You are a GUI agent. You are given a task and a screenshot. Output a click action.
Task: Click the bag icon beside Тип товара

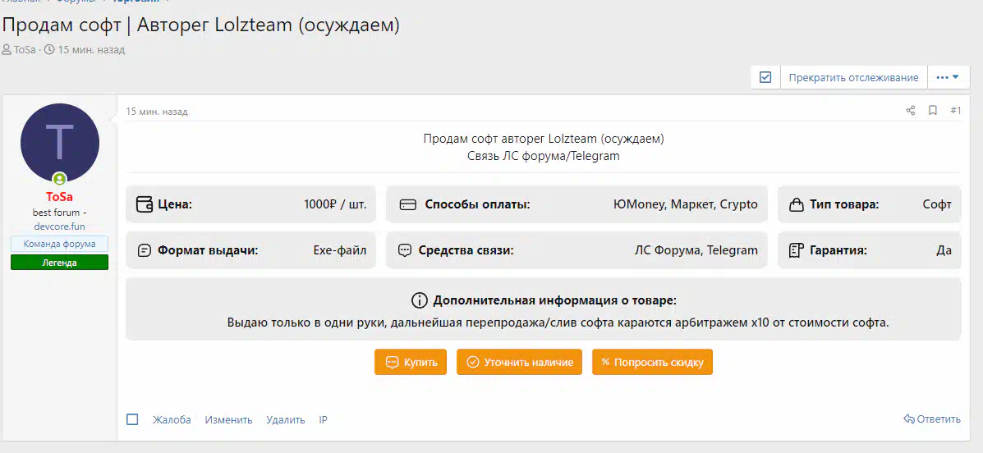pos(796,204)
